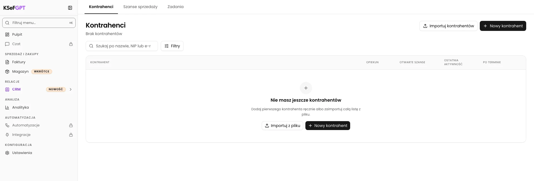Click the KSeFGPT logo
This screenshot has height=181, width=534.
point(14,8)
